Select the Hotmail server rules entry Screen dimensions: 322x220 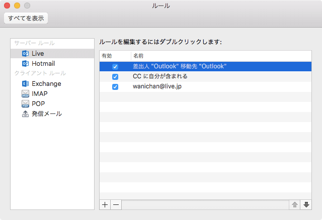pos(52,64)
